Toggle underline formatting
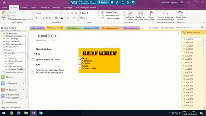The image size is (206, 116). click(x=43, y=18)
